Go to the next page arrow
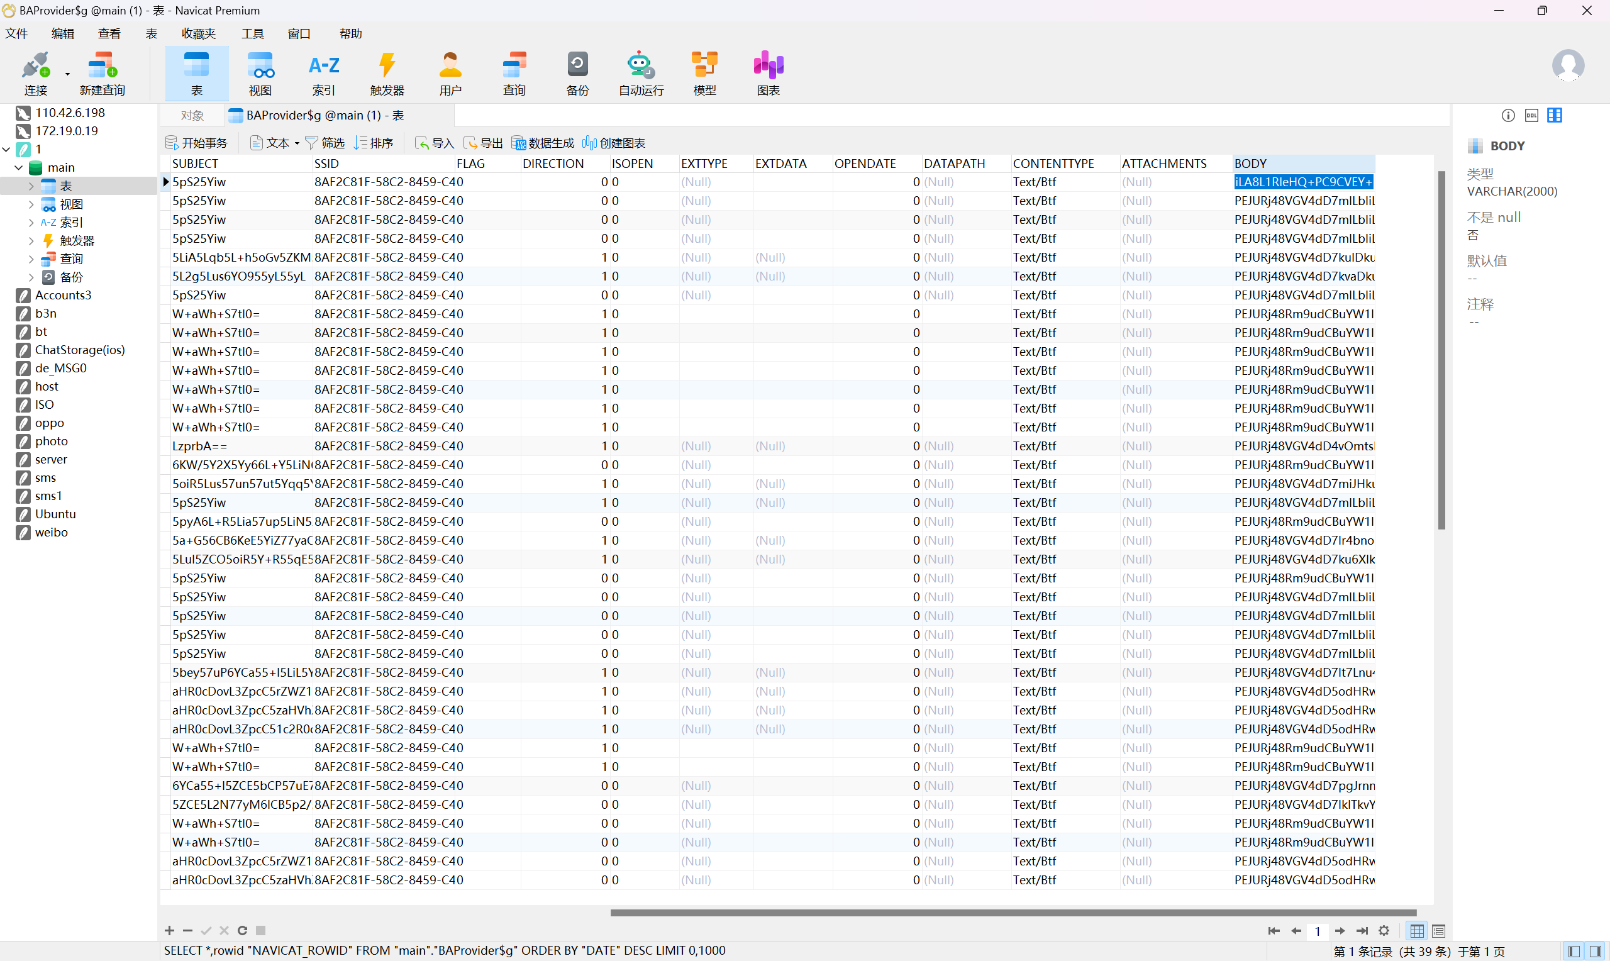The image size is (1610, 961). click(x=1340, y=931)
